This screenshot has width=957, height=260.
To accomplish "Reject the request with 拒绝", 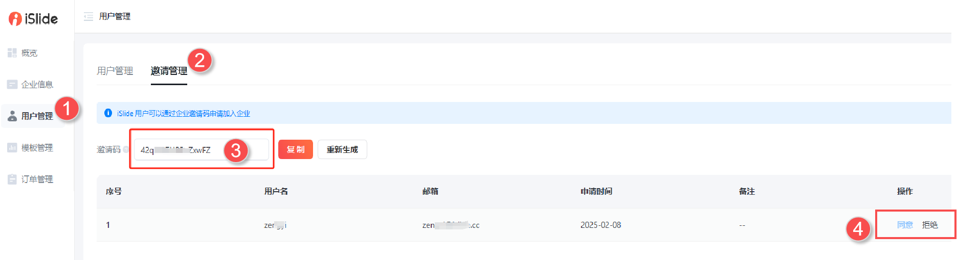I will (930, 225).
